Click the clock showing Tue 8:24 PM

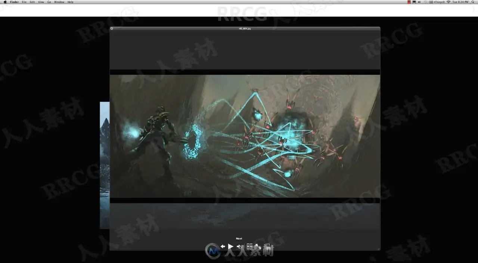[460, 2]
